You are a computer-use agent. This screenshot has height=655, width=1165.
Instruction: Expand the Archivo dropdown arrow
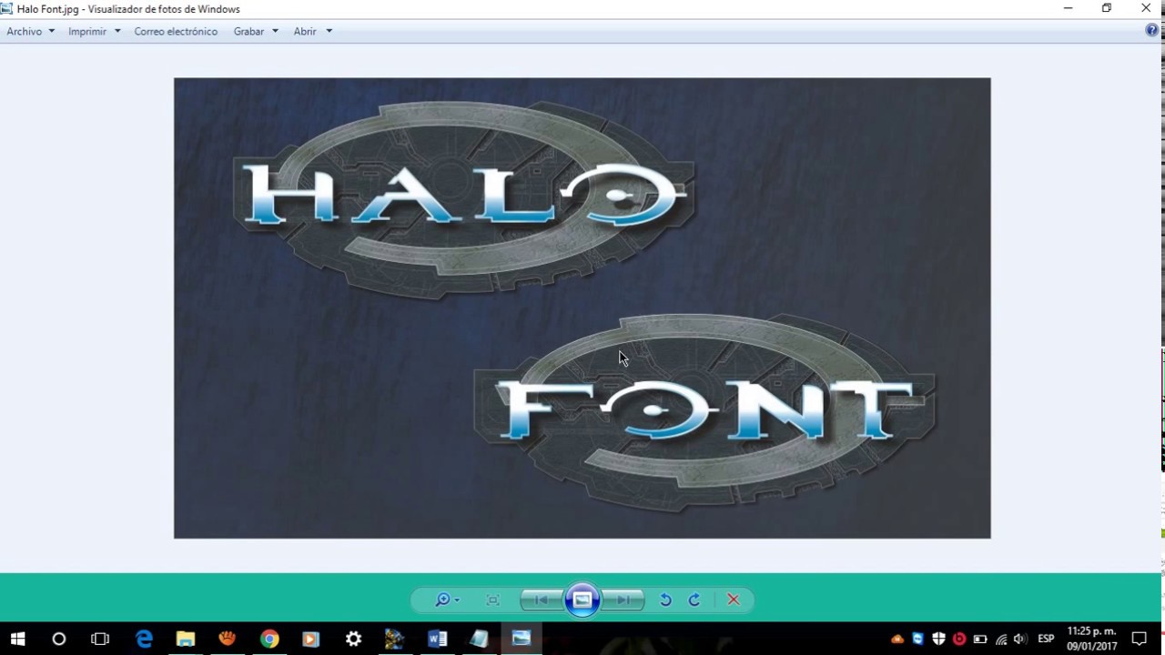pyautogui.click(x=51, y=31)
